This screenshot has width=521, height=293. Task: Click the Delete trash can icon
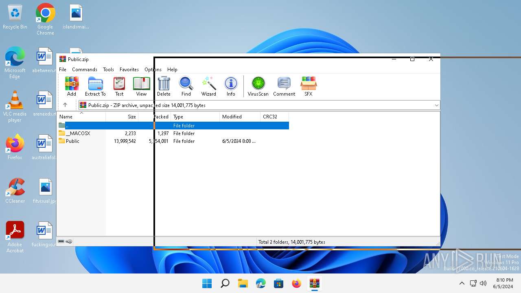pyautogui.click(x=164, y=86)
